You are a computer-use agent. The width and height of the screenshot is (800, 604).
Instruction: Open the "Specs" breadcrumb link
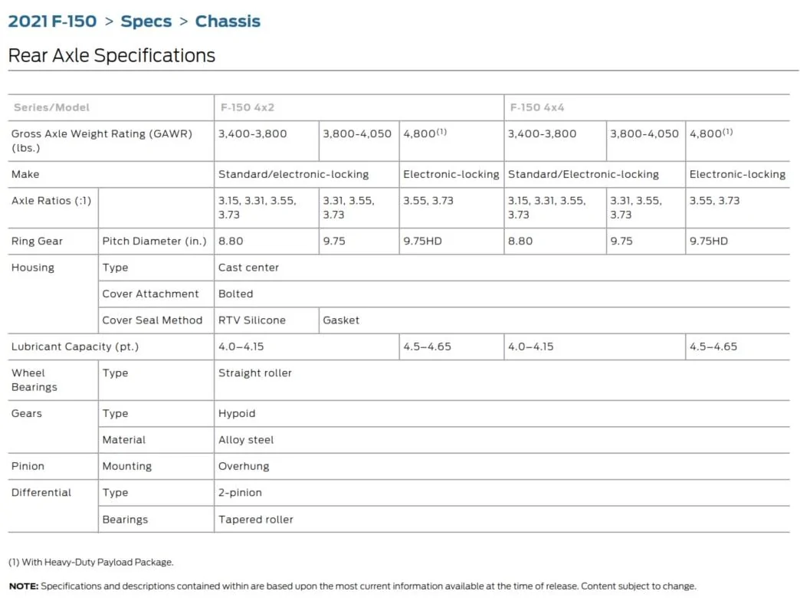click(146, 21)
